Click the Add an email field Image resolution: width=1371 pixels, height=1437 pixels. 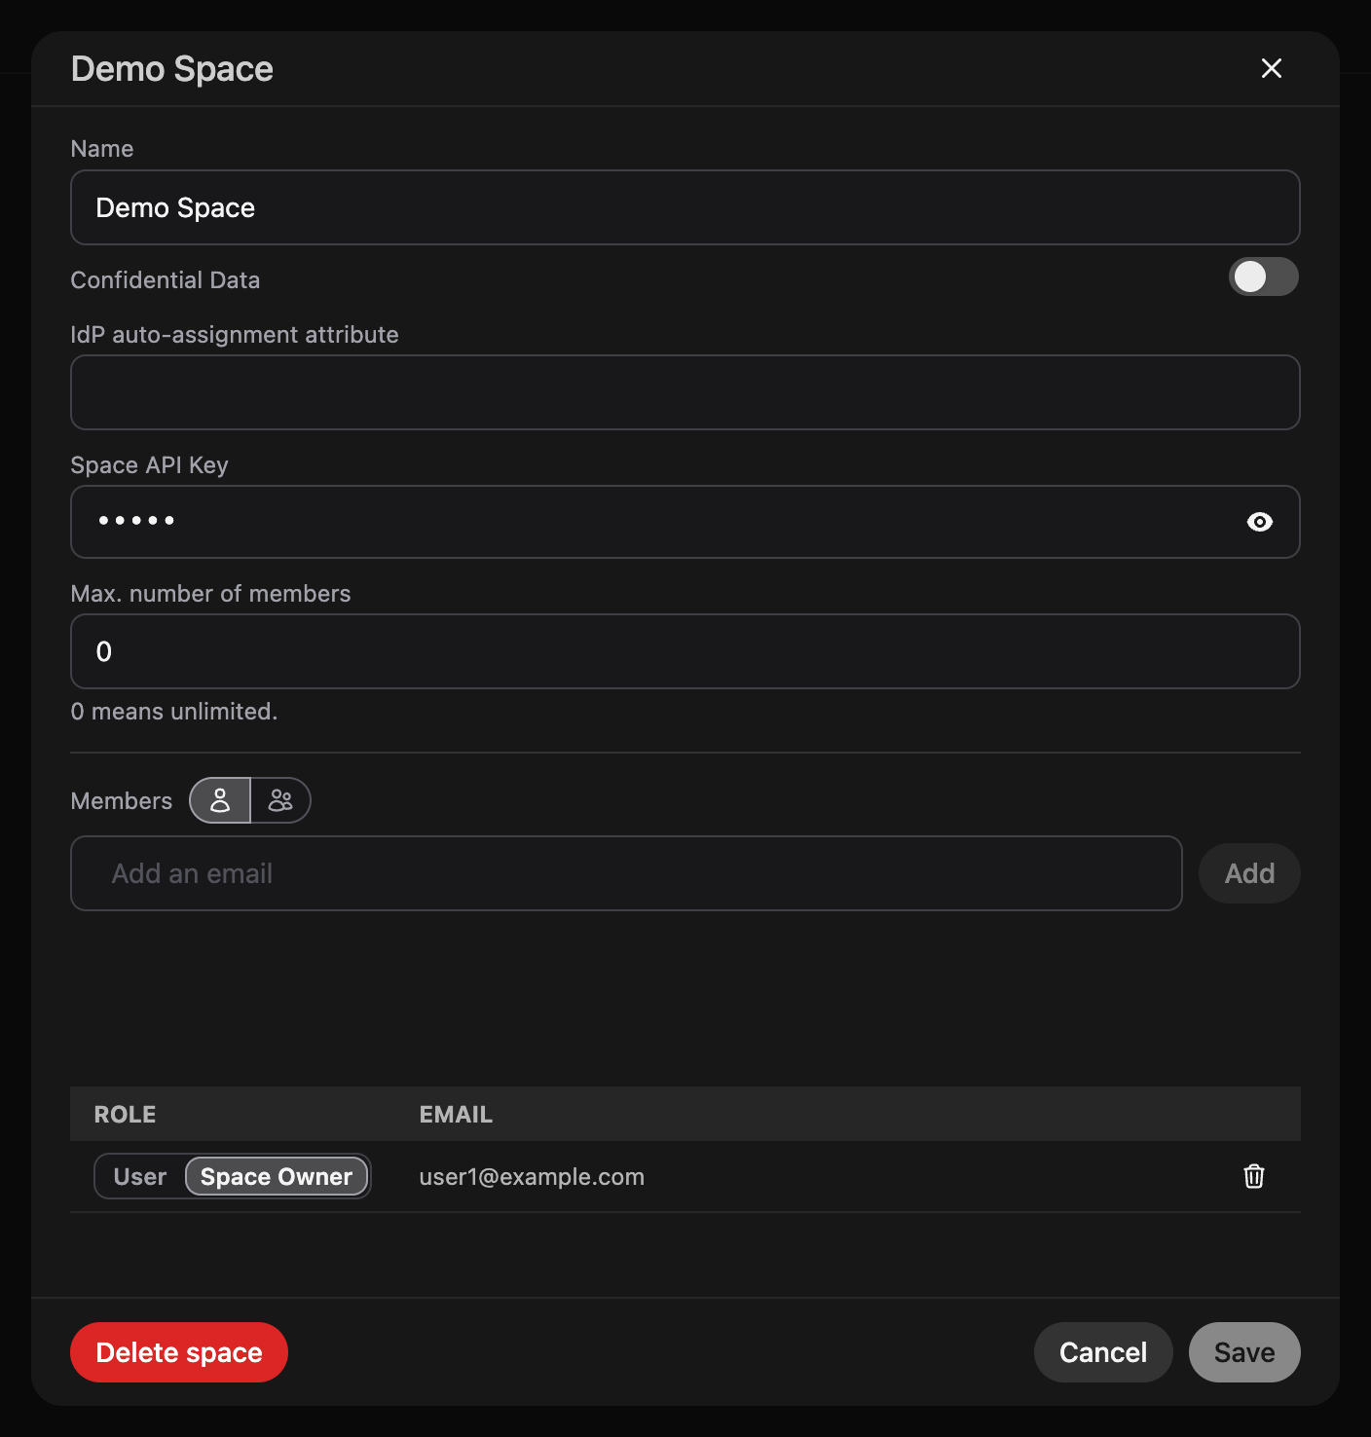(626, 873)
